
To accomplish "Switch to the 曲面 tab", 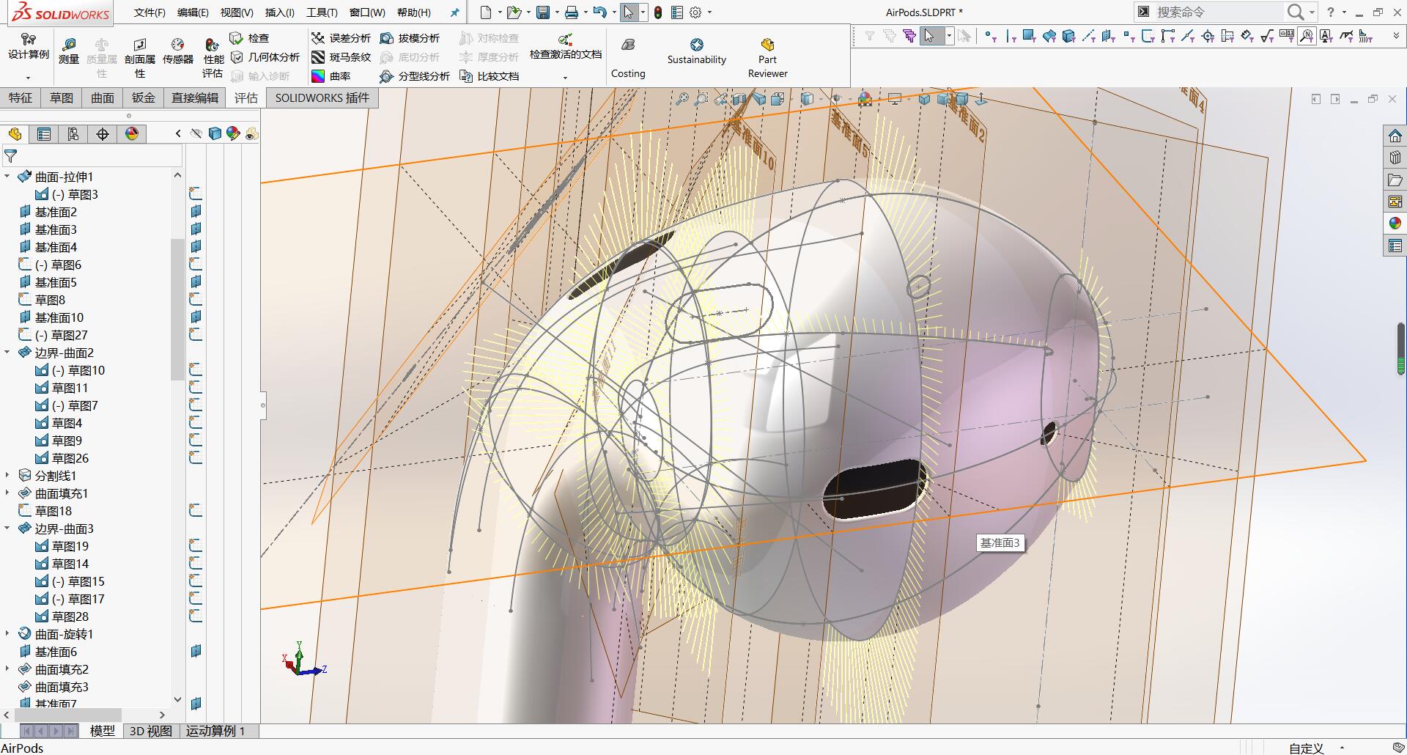I will click(x=103, y=98).
